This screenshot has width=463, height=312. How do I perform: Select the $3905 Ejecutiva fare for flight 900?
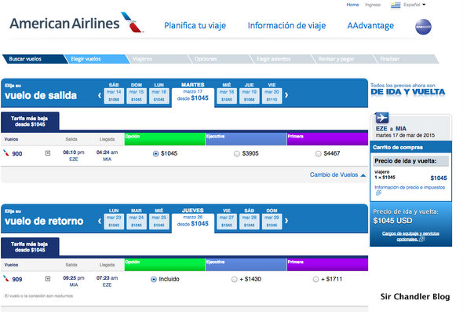pyautogui.click(x=236, y=154)
